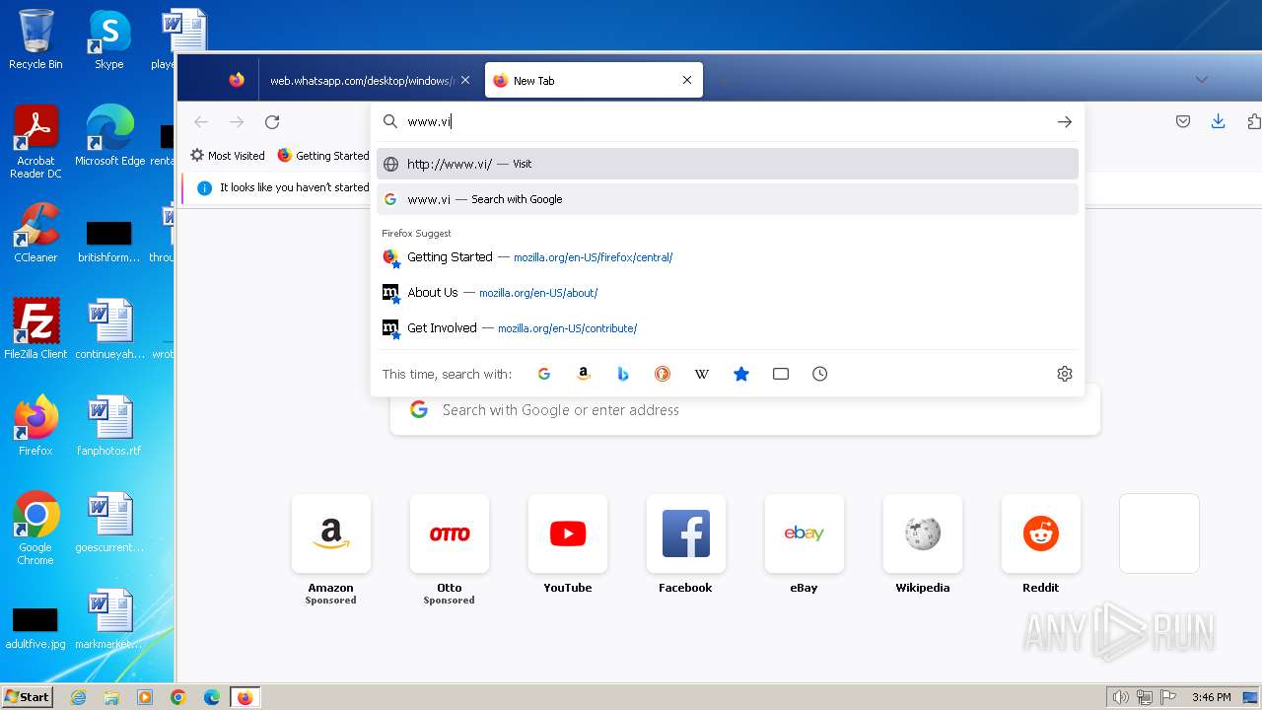Select Acrobat Reader DC desktop icon
The width and height of the screenshot is (1262, 710).
35,142
